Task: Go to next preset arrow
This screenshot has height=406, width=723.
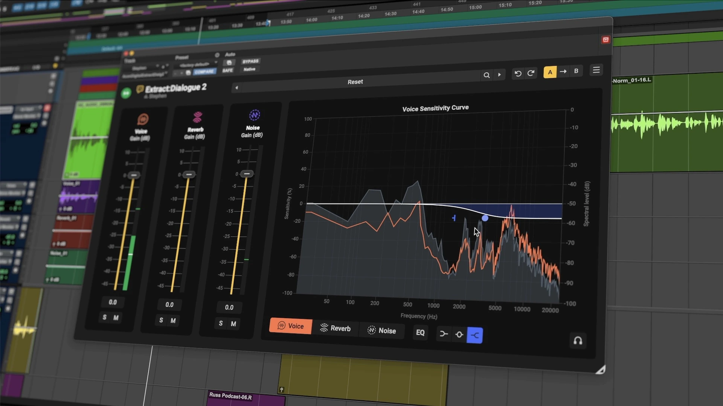Action: 499,75
